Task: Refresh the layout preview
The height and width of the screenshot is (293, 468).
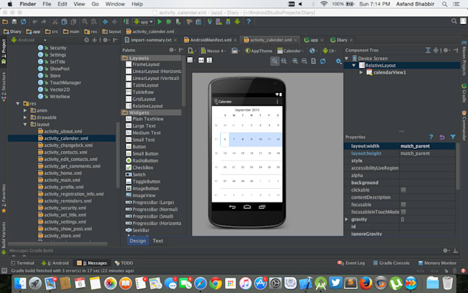Action: [323, 61]
